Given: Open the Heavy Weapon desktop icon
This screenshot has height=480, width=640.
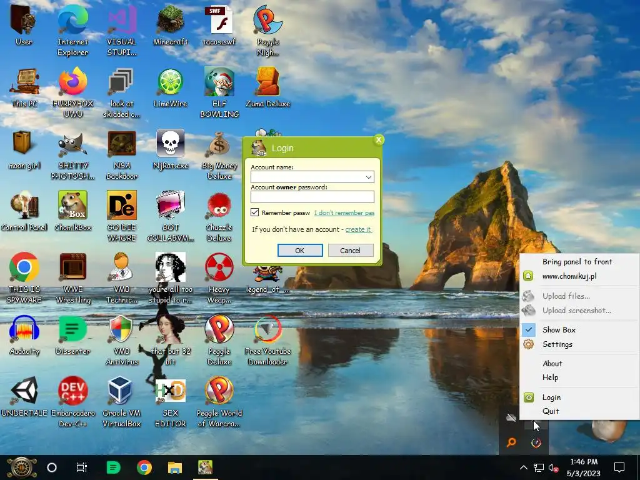Looking at the screenshot, I should pos(219,267).
